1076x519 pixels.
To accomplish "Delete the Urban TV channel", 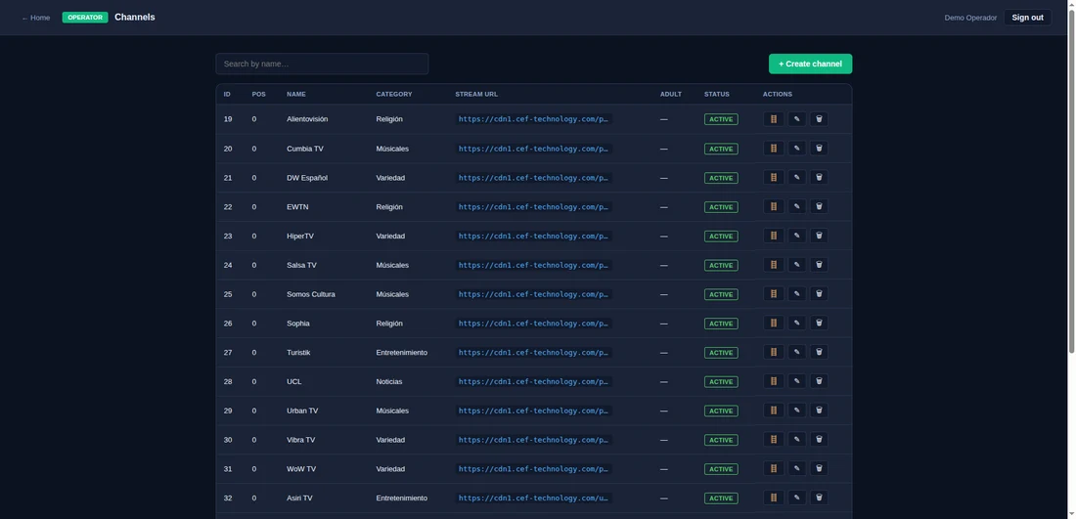I will click(x=819, y=410).
